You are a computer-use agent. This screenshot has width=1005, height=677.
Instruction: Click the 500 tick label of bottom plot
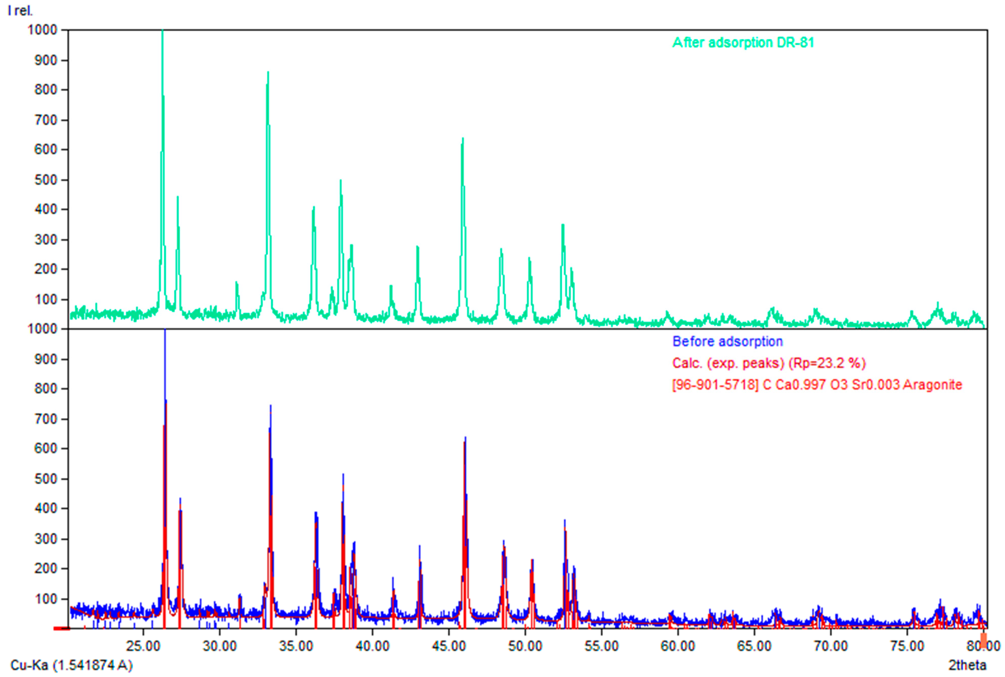pos(46,479)
